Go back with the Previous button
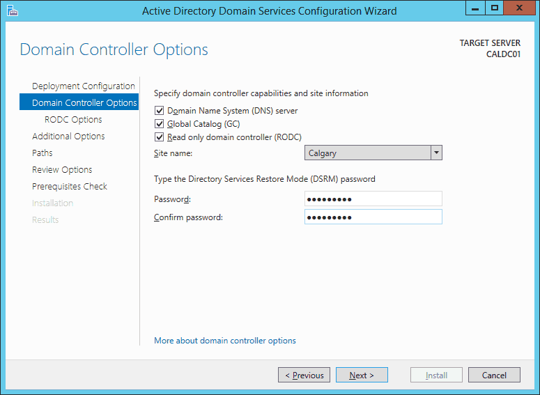The width and height of the screenshot is (540, 395). coord(304,375)
